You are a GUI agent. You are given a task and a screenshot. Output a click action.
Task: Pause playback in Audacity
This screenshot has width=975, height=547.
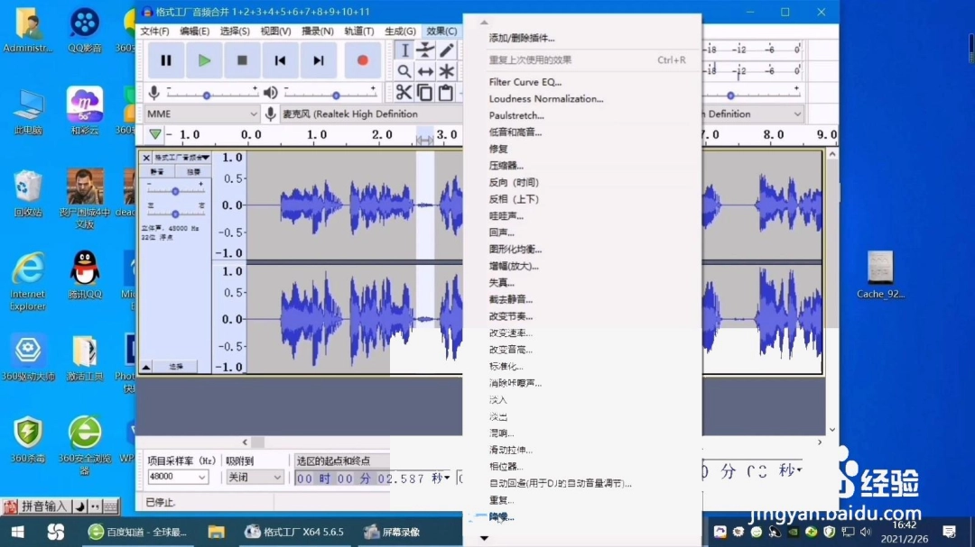point(166,60)
